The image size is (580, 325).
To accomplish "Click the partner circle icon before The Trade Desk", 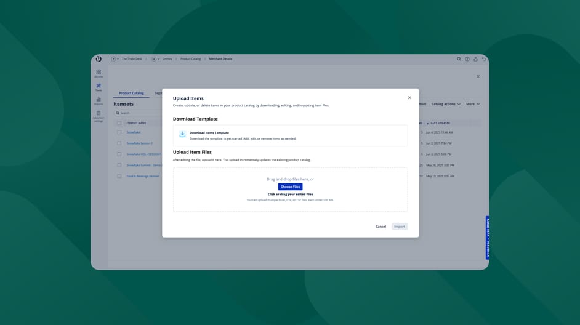I will [x=113, y=59].
